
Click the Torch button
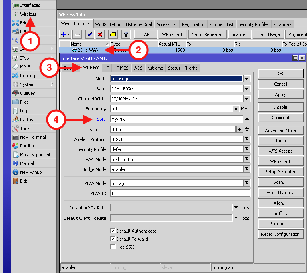click(281, 141)
